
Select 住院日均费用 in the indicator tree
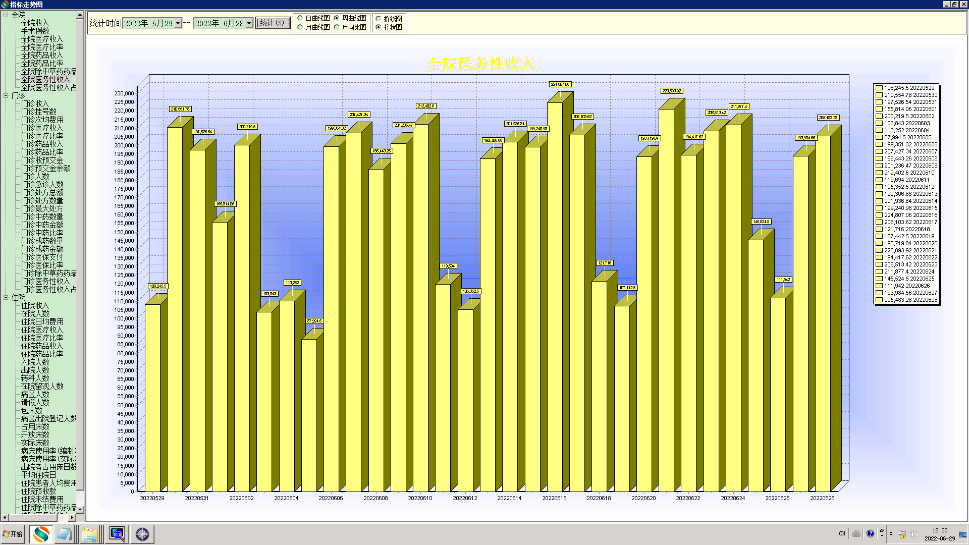click(x=42, y=321)
